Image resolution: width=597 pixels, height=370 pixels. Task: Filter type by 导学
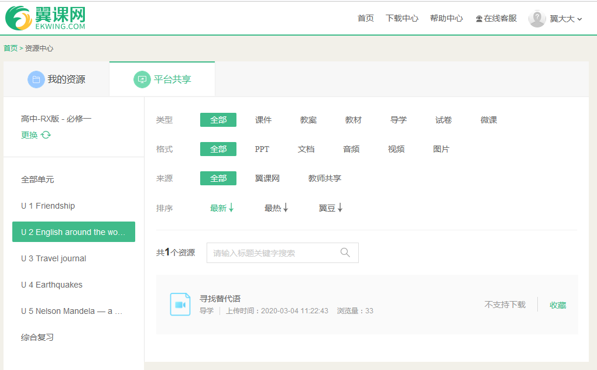(399, 120)
